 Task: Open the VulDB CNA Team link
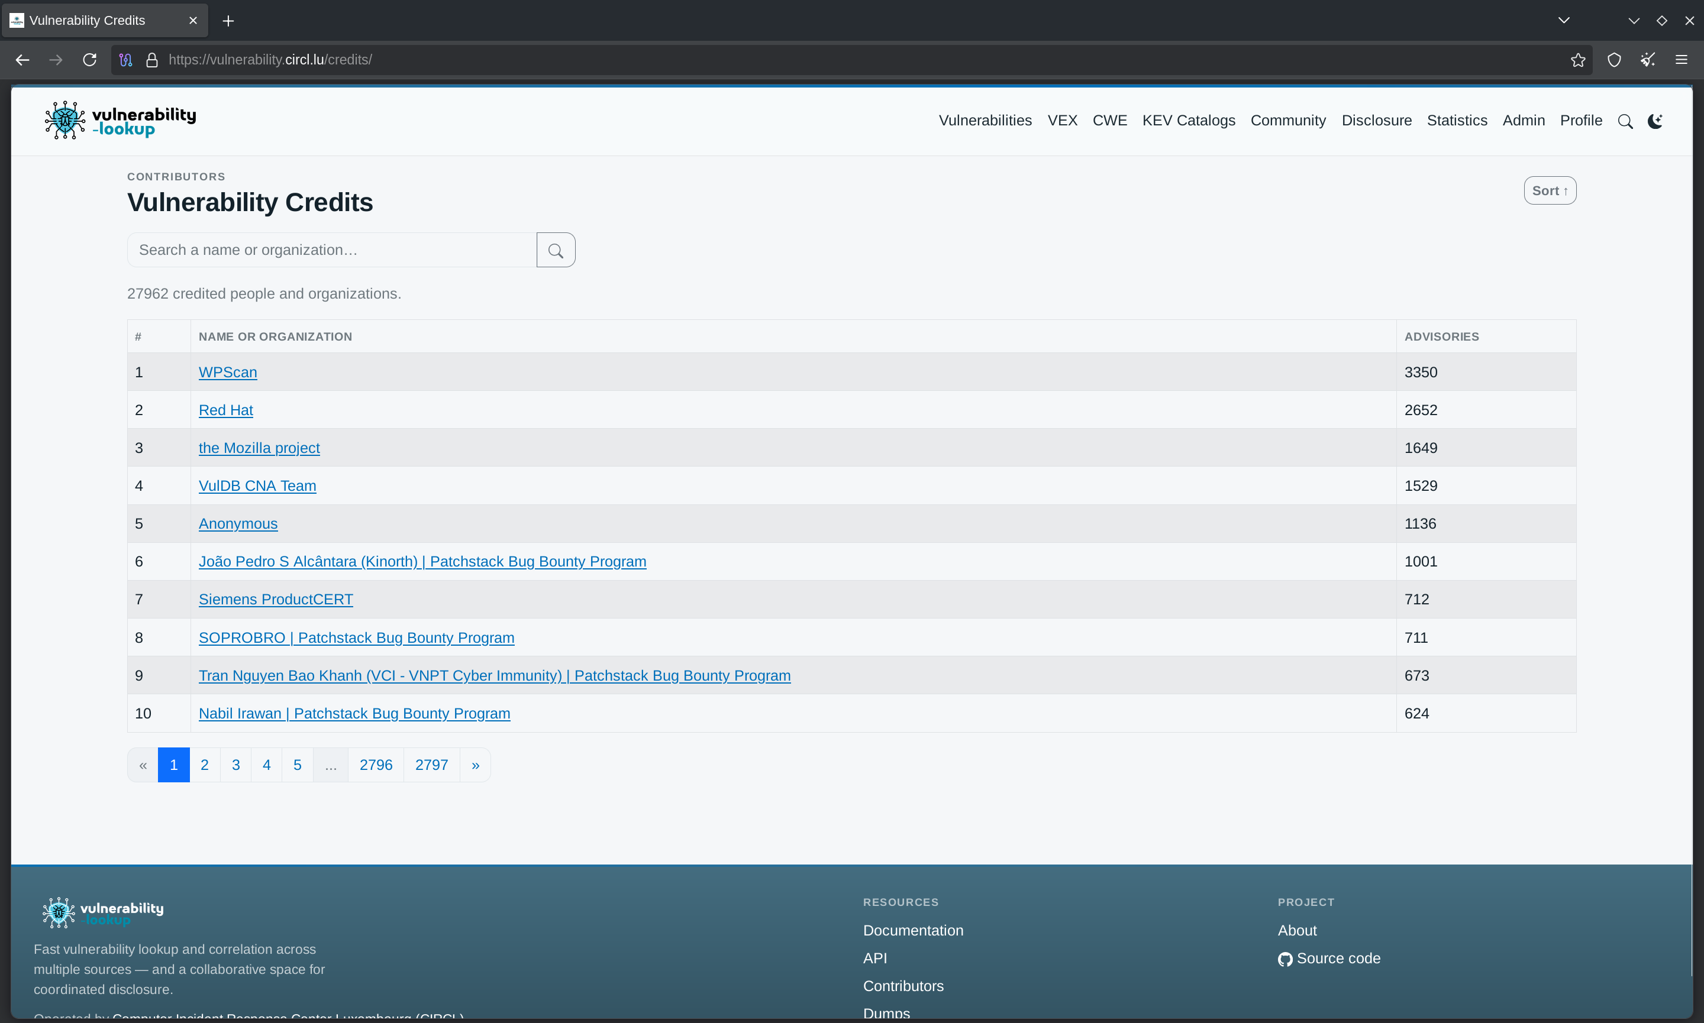pyautogui.click(x=257, y=486)
